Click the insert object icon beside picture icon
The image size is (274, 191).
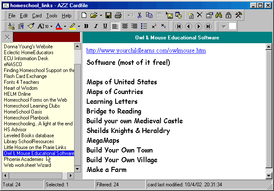tap(179, 15)
